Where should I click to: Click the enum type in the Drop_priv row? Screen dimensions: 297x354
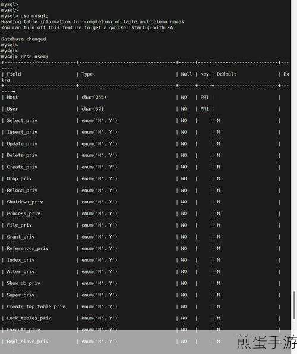click(99, 179)
